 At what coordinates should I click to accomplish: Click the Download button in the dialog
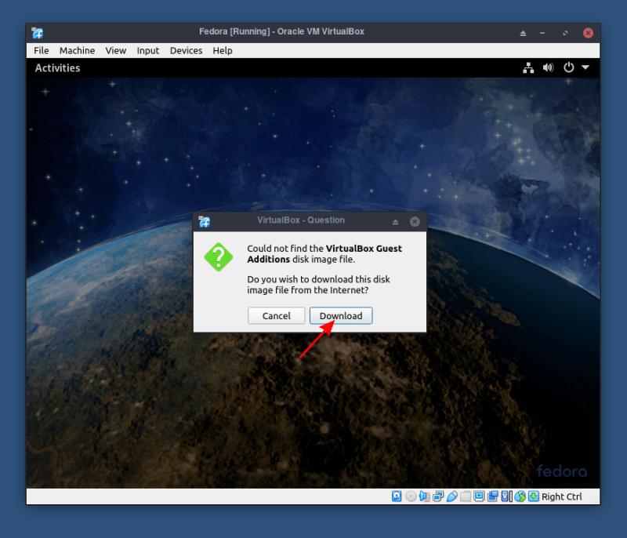340,315
